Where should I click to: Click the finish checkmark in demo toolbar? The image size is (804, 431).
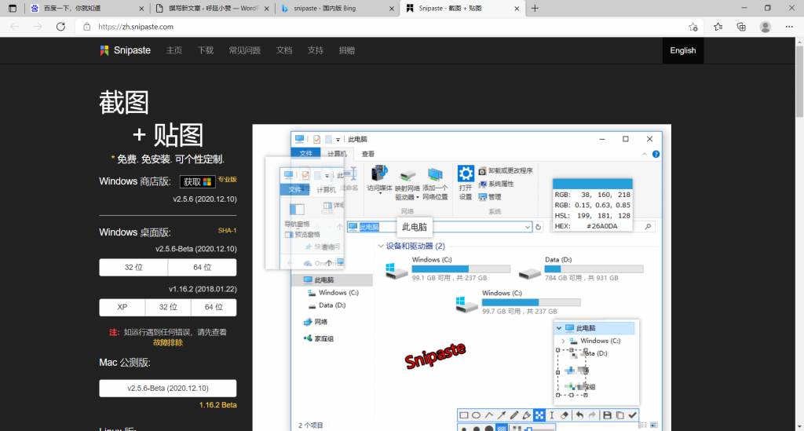pos(632,415)
